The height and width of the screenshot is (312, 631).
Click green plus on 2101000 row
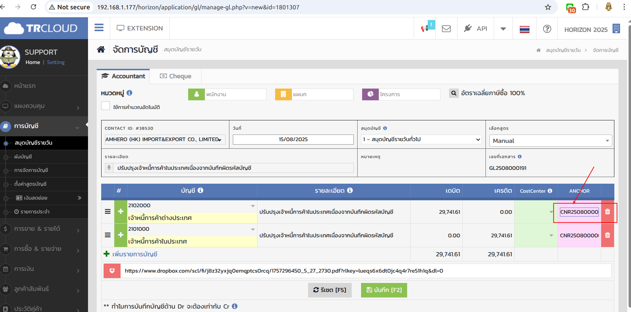pos(121,235)
